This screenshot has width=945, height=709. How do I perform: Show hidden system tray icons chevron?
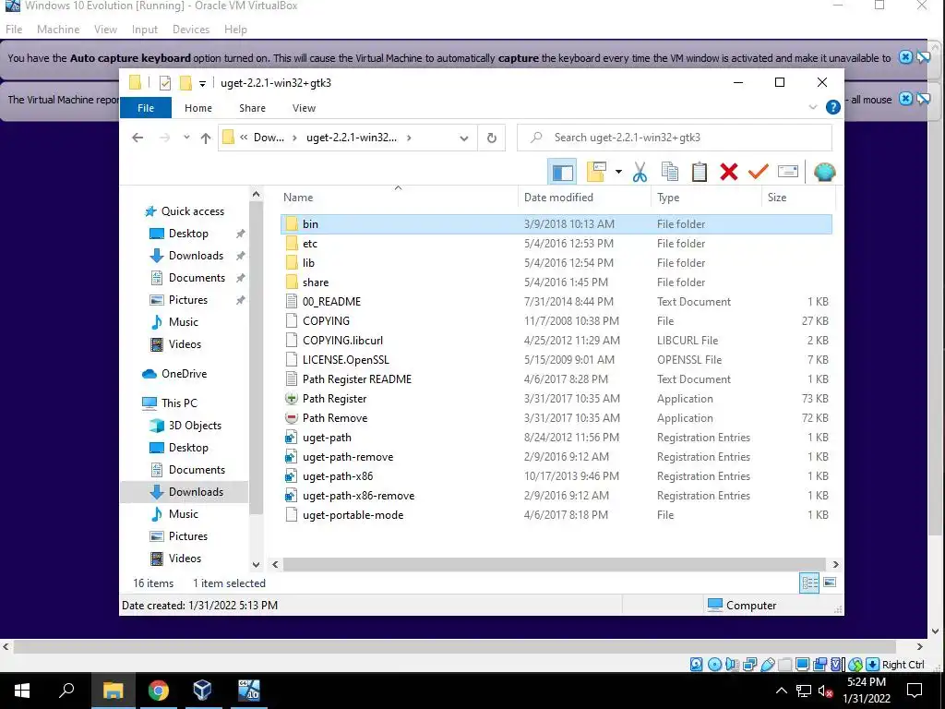point(781,691)
